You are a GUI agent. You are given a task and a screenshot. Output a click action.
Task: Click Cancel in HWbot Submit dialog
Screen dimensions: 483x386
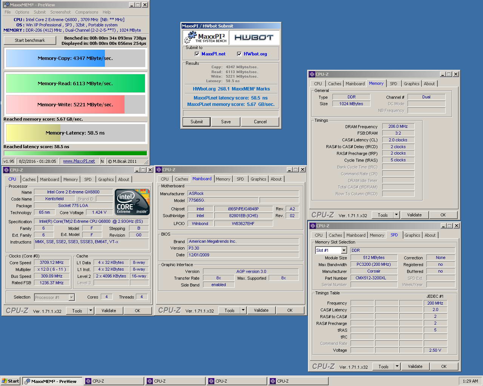pyautogui.click(x=260, y=122)
